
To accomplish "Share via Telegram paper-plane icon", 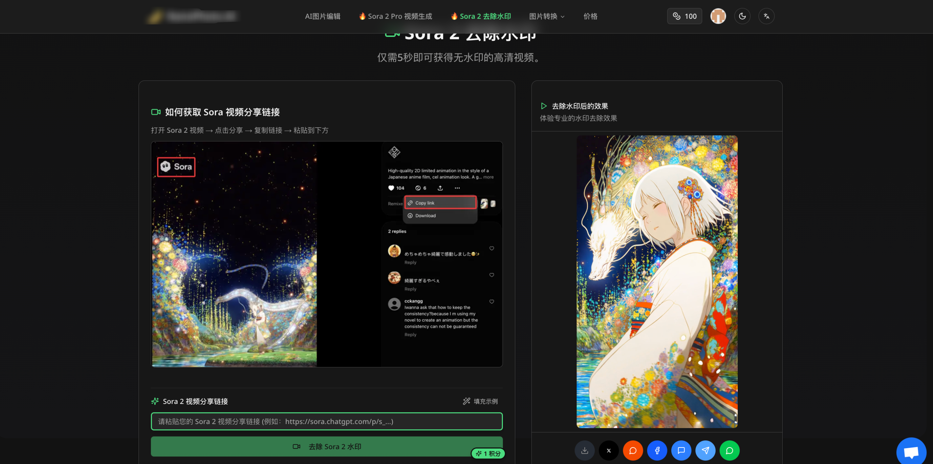I will tap(705, 450).
